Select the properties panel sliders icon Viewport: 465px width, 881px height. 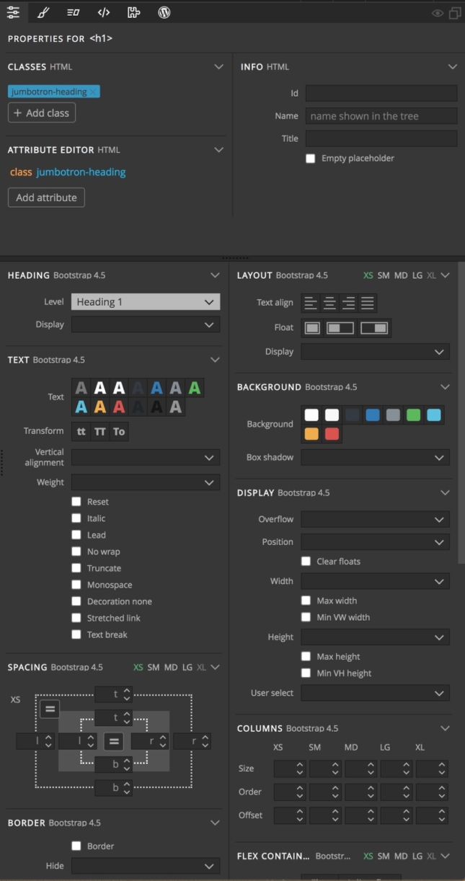tap(13, 12)
